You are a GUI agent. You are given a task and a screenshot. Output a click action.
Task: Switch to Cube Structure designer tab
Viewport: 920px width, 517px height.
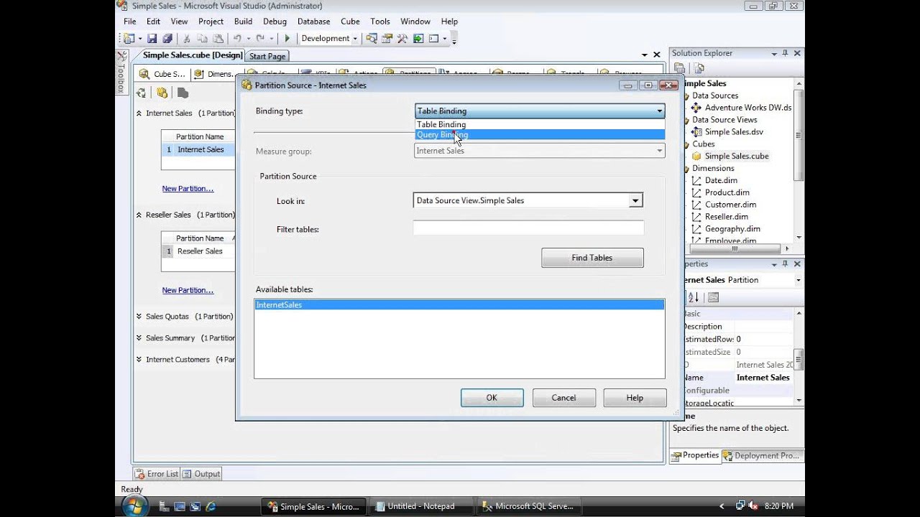click(x=162, y=74)
